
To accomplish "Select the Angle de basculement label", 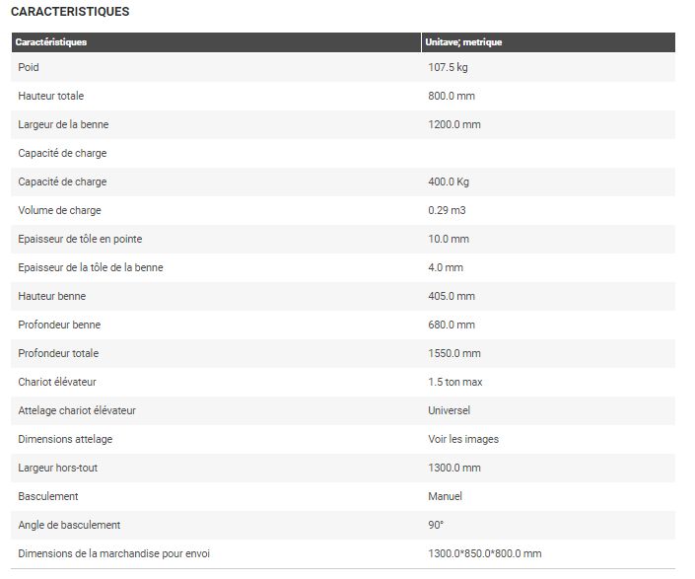I will point(69,525).
